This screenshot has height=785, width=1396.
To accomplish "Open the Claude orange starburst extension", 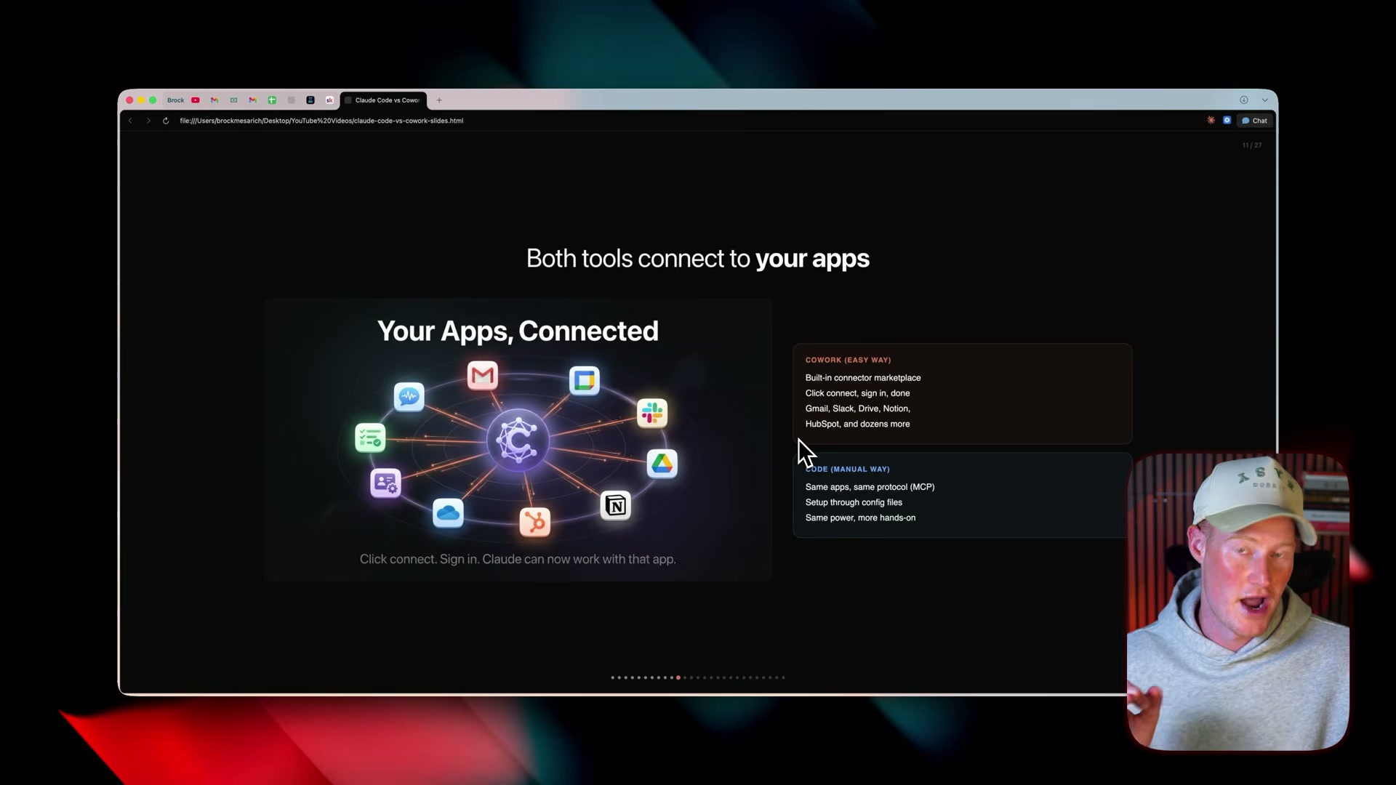I will click(1211, 121).
